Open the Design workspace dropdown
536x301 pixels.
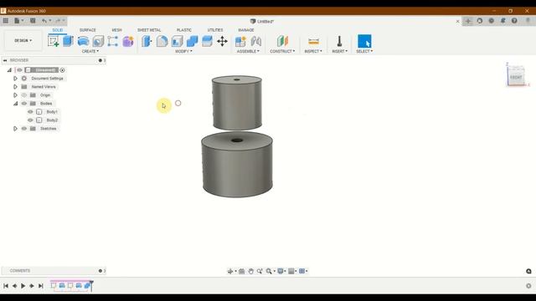(x=23, y=41)
